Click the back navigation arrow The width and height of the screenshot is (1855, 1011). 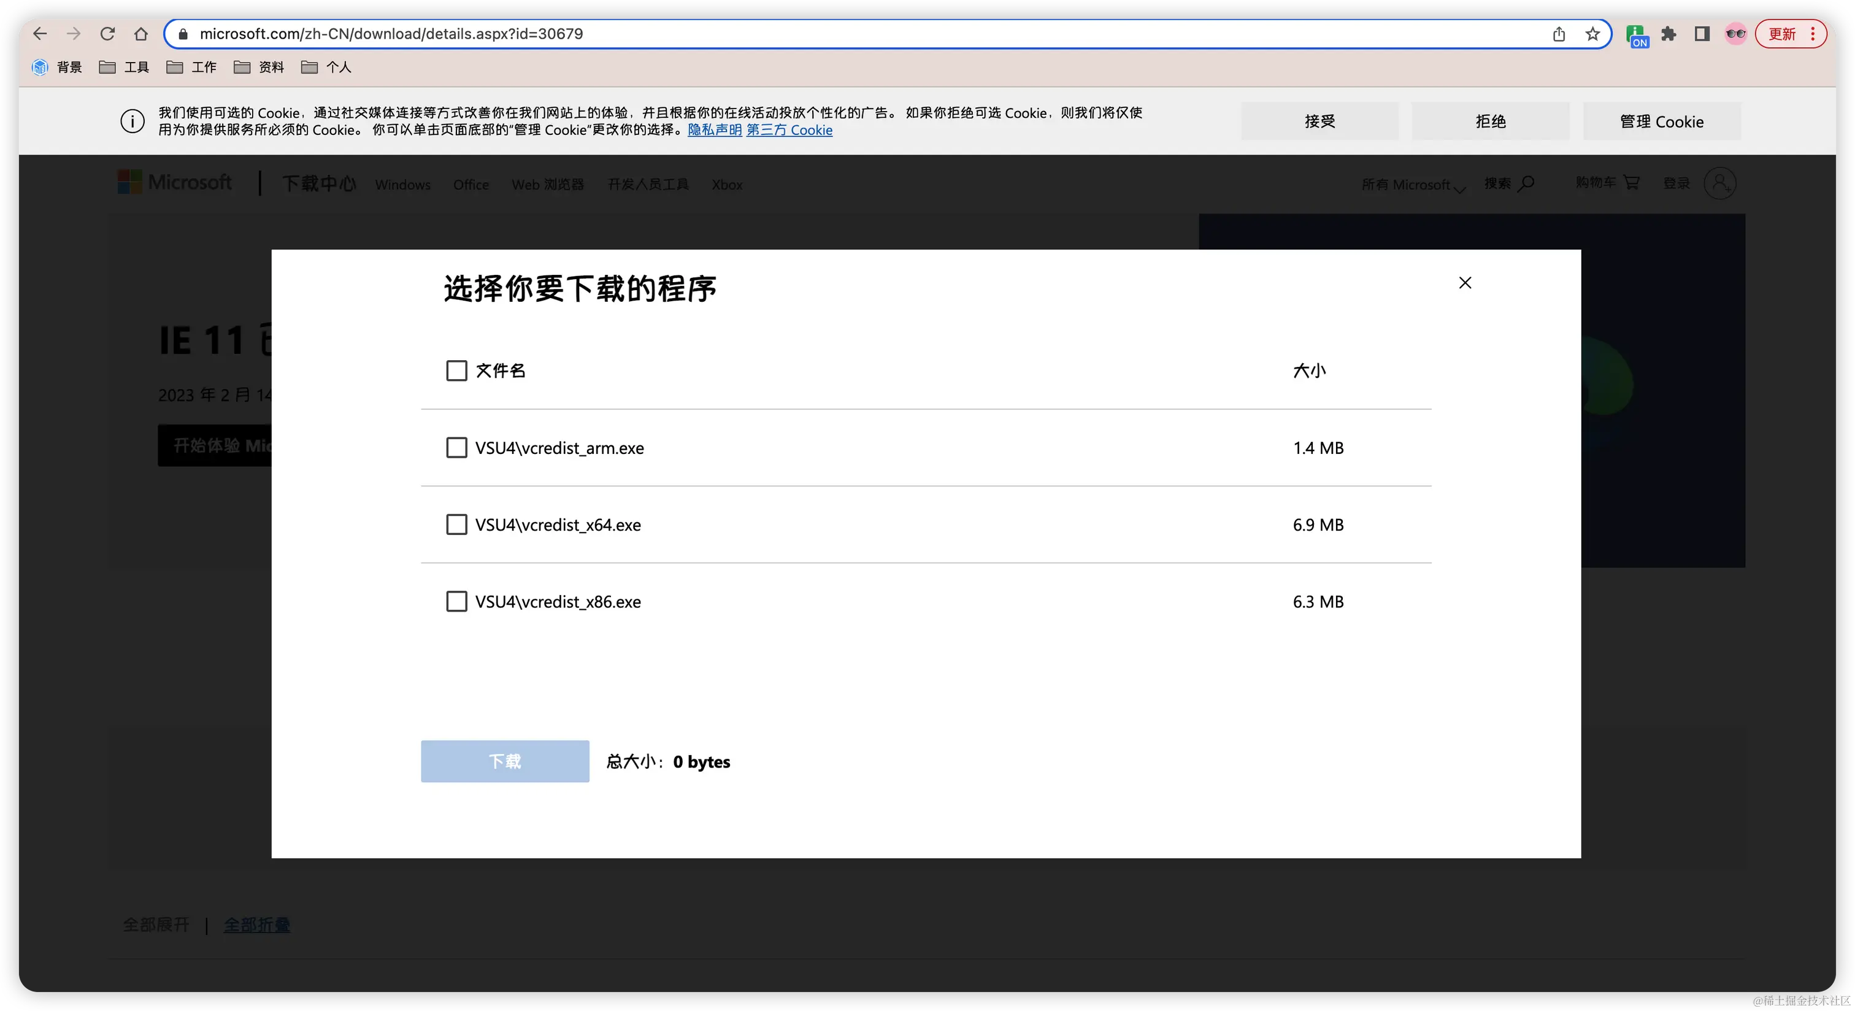[40, 34]
